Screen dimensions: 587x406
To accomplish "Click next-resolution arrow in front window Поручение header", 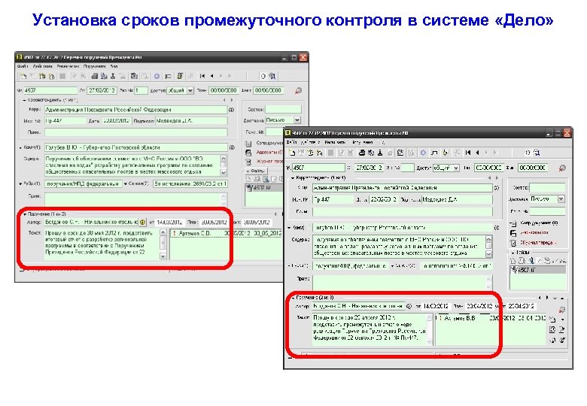I will click(x=547, y=298).
